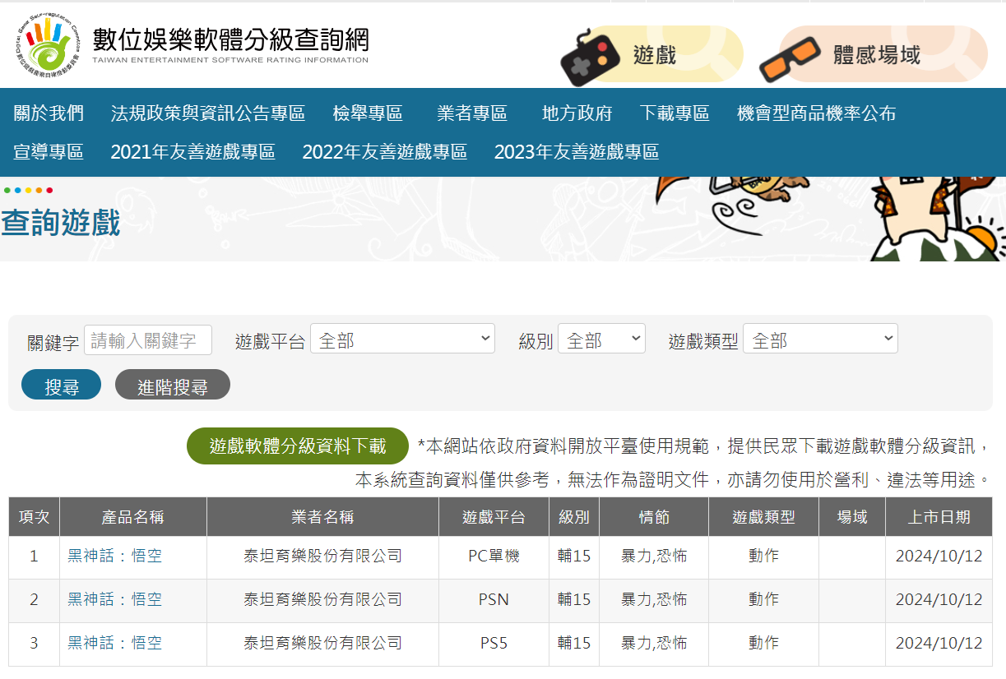Click 遊戲軟體分級資料下載 button
Screen dimensions: 1006x679
(298, 446)
